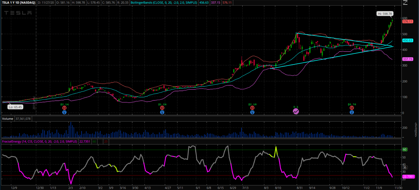This screenshot has height=190, width=419.
Task: Click the 8/10 date on time axis
Action: tap(278, 188)
